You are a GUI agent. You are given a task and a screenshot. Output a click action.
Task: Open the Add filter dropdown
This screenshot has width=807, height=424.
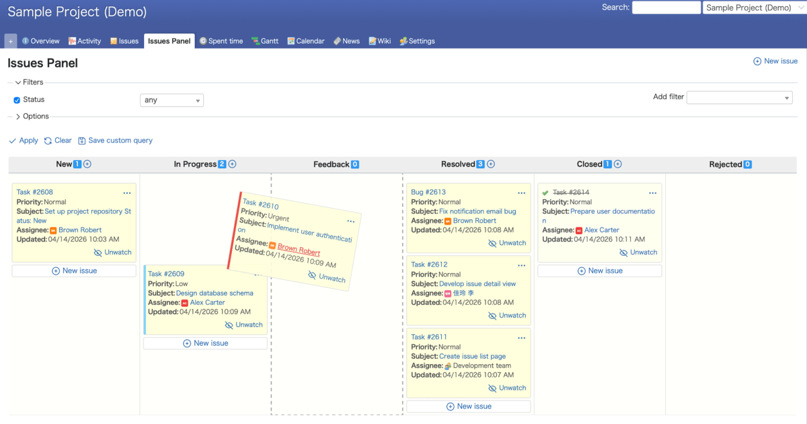(x=739, y=98)
